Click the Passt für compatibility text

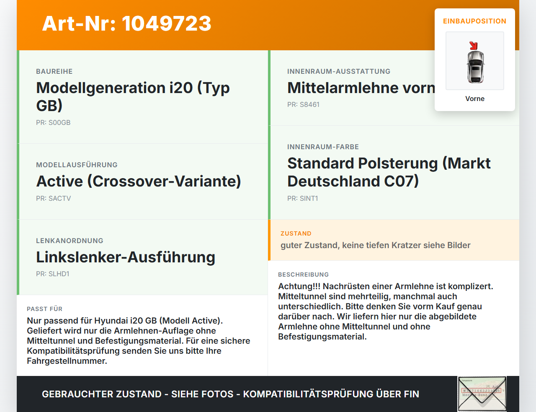click(x=139, y=341)
